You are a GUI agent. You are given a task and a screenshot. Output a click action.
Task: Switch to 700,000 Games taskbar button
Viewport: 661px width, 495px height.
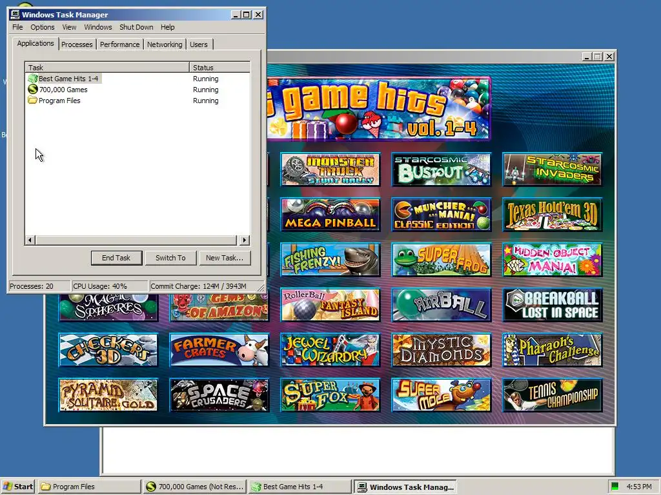(x=194, y=487)
